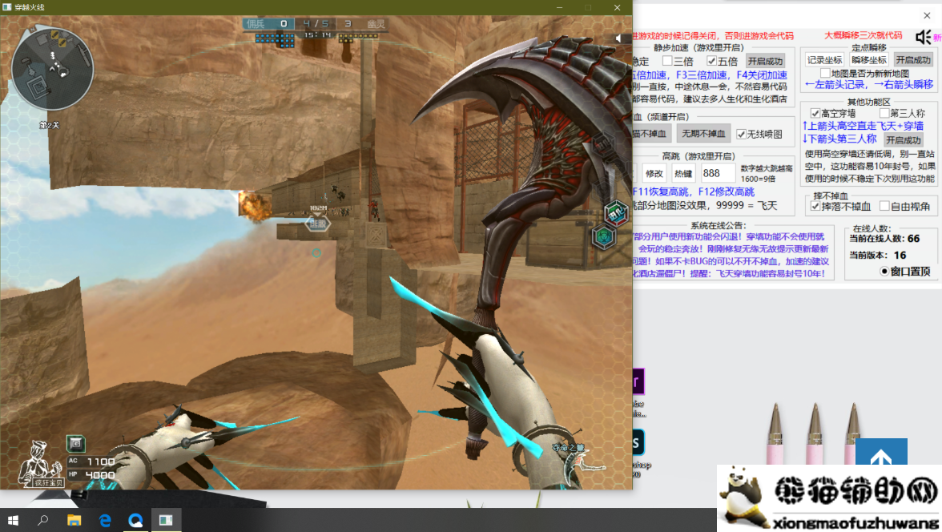Click the 热键 hotkey button
Viewport: 942px width, 532px height.
tap(682, 173)
